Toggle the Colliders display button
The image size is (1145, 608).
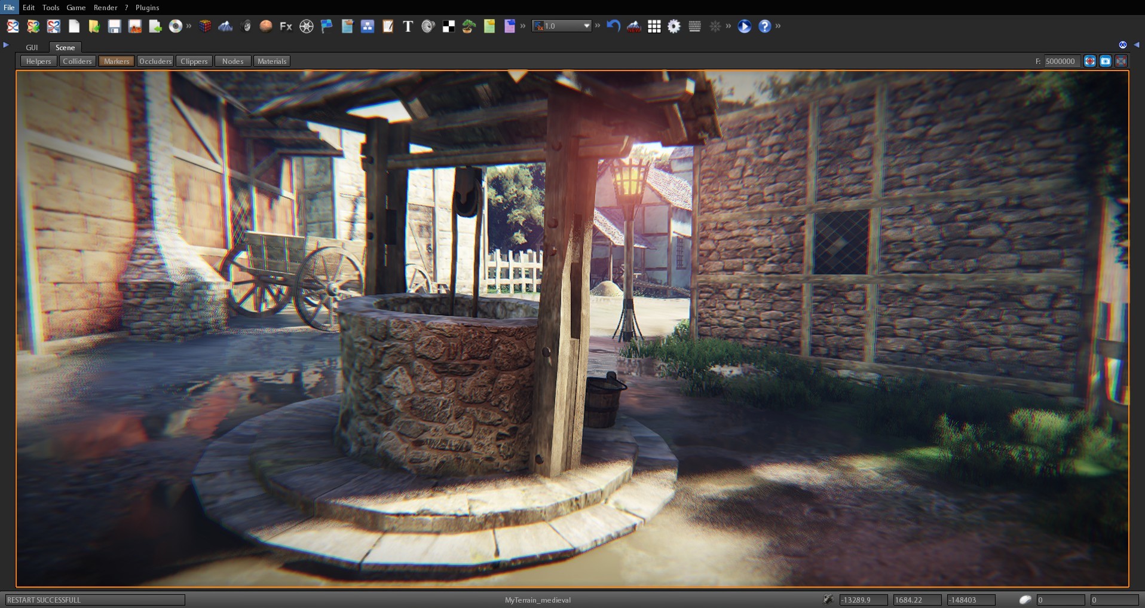pos(77,61)
